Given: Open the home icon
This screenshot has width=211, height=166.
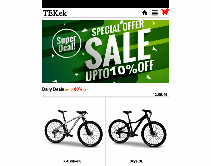Looking at the screenshot, I should [145, 13].
